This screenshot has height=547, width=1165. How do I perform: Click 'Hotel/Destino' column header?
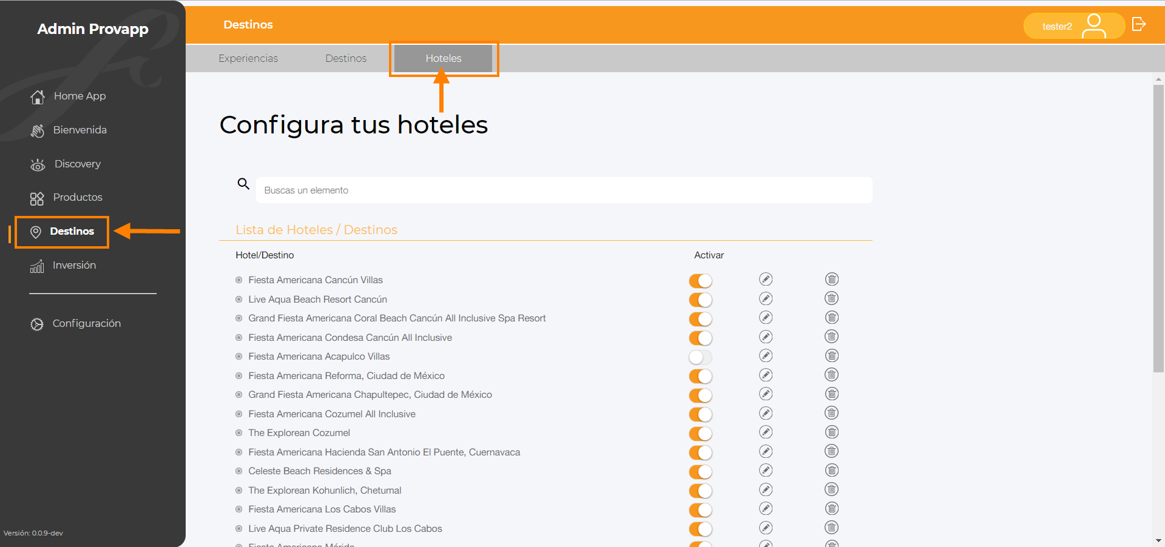pyautogui.click(x=265, y=255)
